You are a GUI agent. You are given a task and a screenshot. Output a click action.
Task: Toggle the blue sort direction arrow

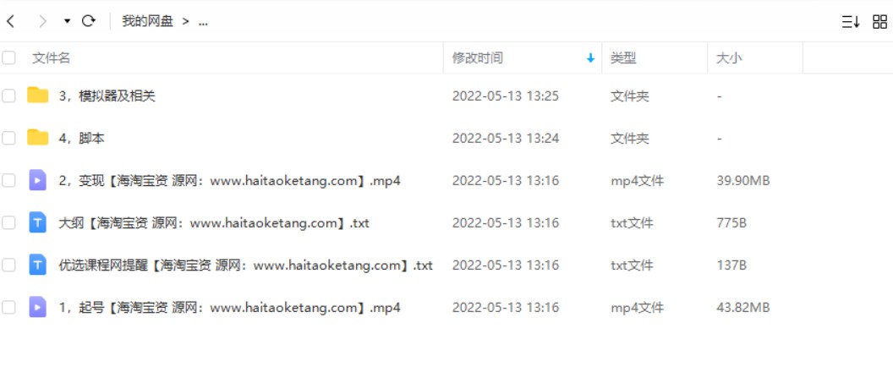coord(590,57)
